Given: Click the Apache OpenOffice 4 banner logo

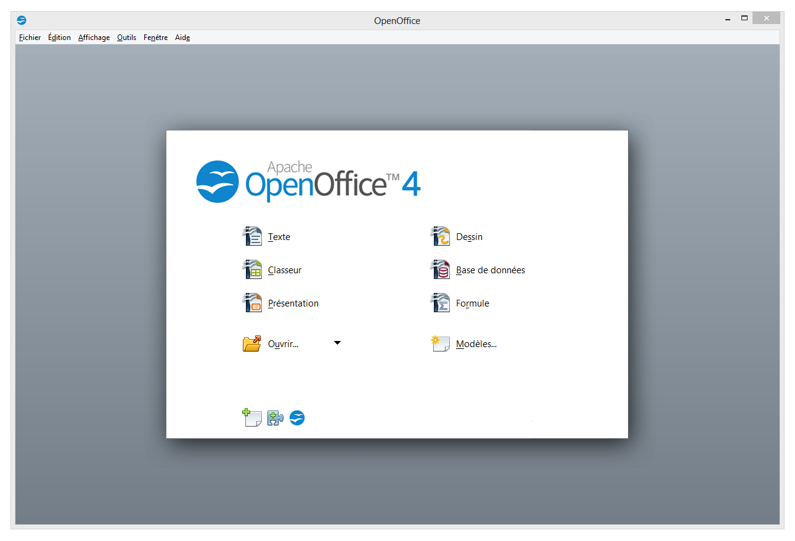Looking at the screenshot, I should (x=308, y=182).
